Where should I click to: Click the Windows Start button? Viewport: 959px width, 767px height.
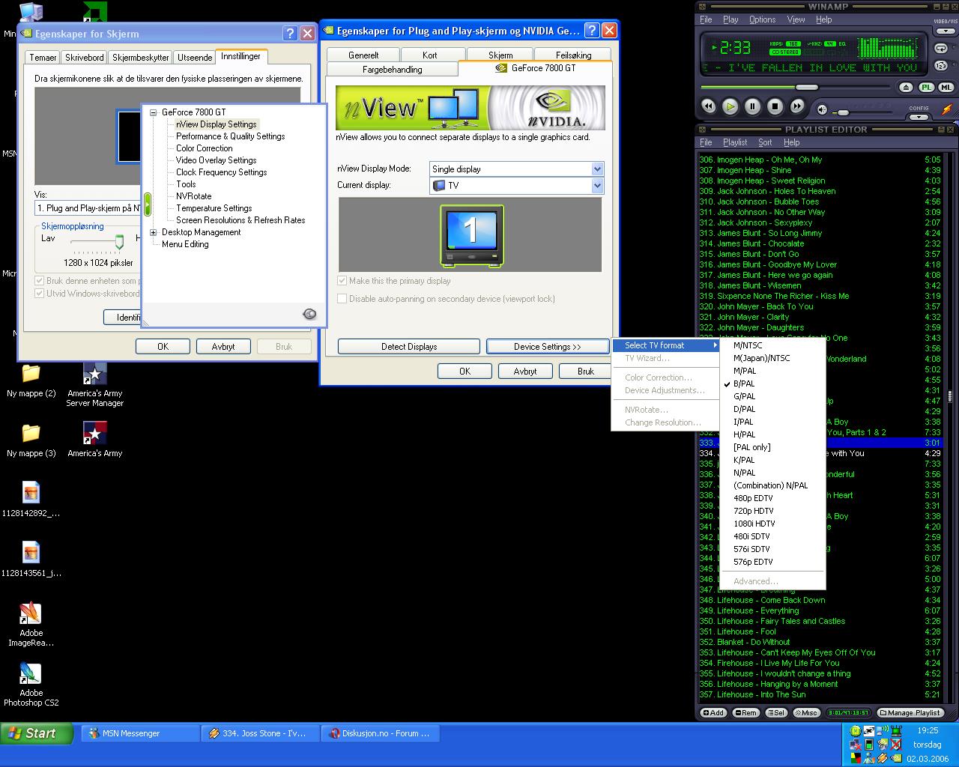37,733
